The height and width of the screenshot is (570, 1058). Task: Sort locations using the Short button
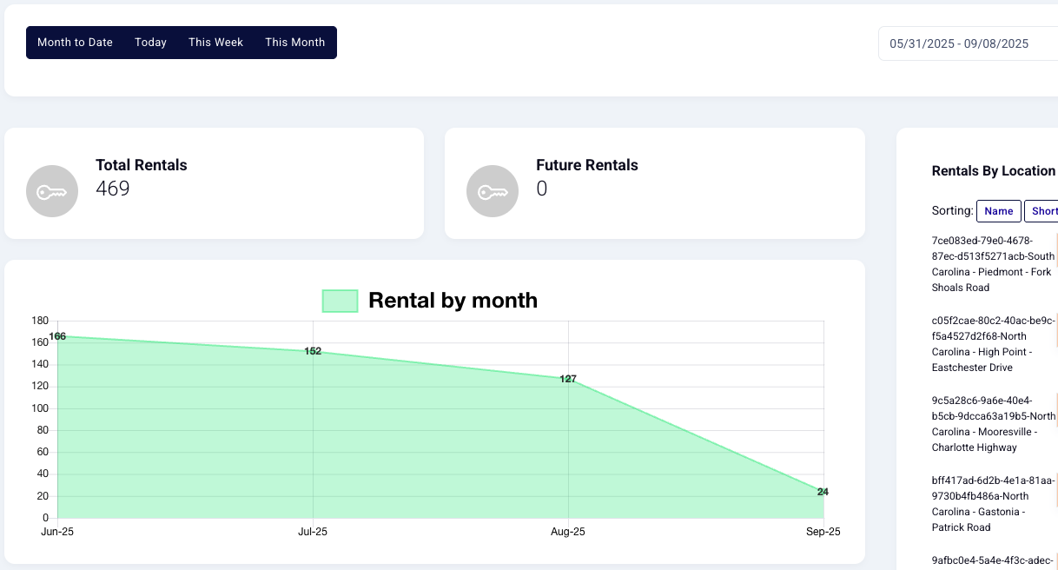[1042, 211]
